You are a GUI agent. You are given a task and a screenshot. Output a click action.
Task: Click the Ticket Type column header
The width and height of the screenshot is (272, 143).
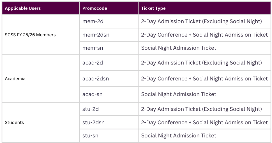(x=204, y=8)
